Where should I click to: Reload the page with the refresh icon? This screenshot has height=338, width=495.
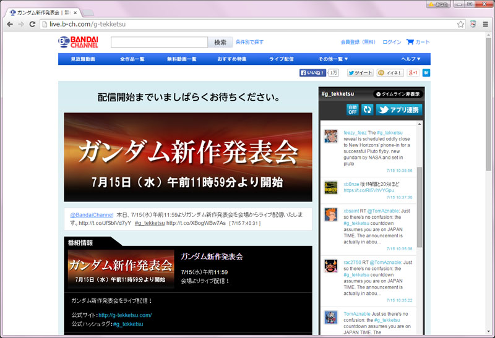(x=32, y=24)
